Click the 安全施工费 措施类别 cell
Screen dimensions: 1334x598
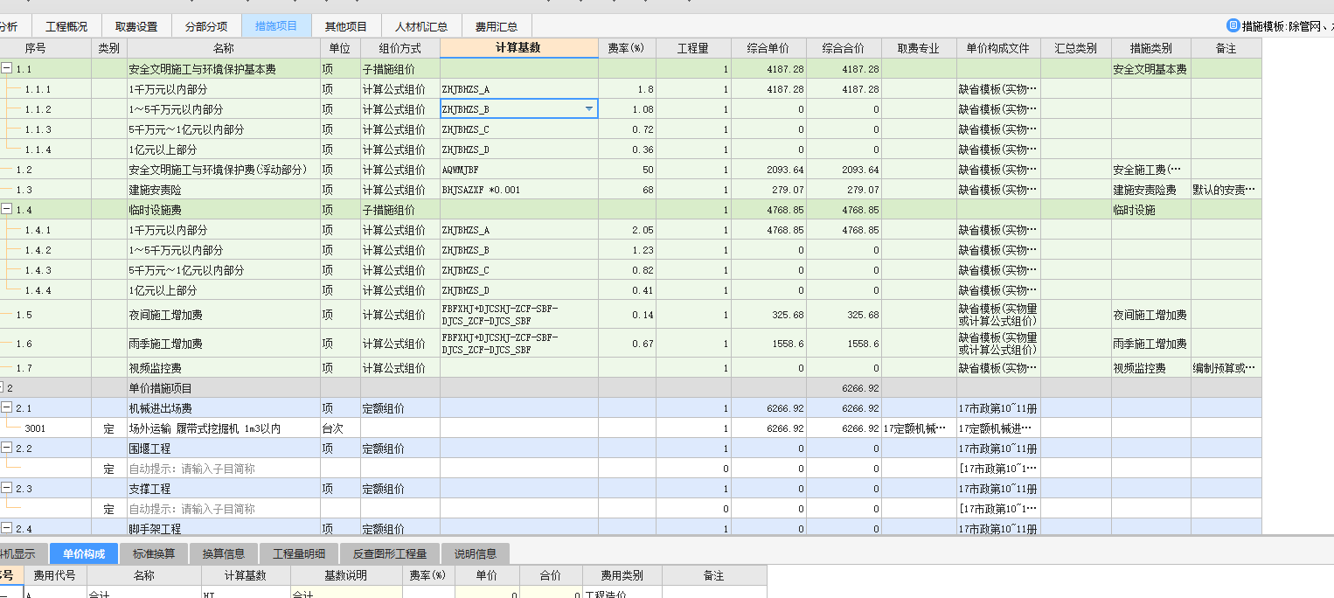coord(1151,170)
